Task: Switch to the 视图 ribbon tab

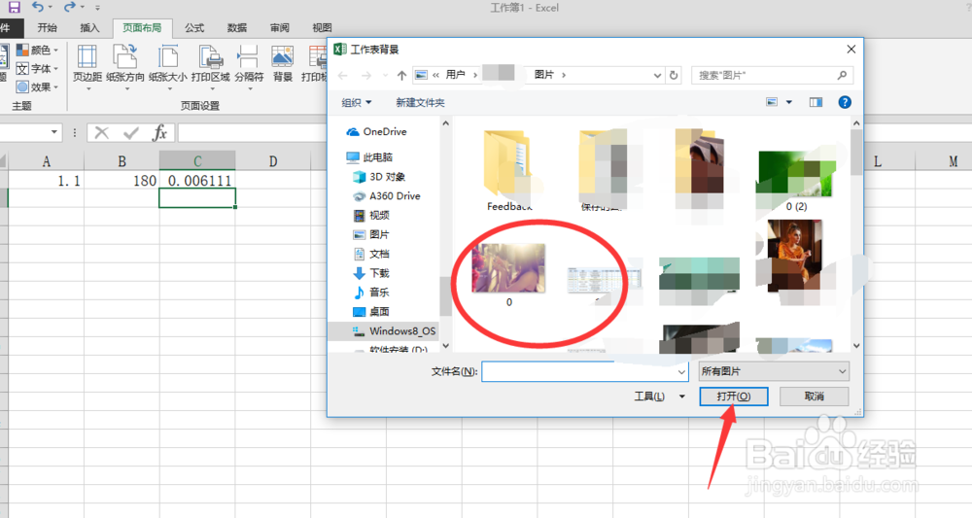Action: tap(323, 28)
